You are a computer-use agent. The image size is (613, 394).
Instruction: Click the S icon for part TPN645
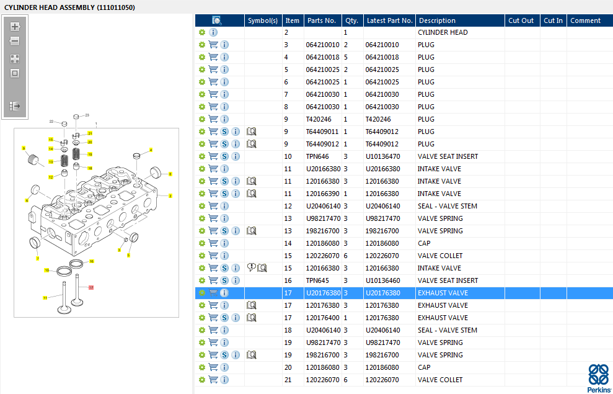pos(225,280)
